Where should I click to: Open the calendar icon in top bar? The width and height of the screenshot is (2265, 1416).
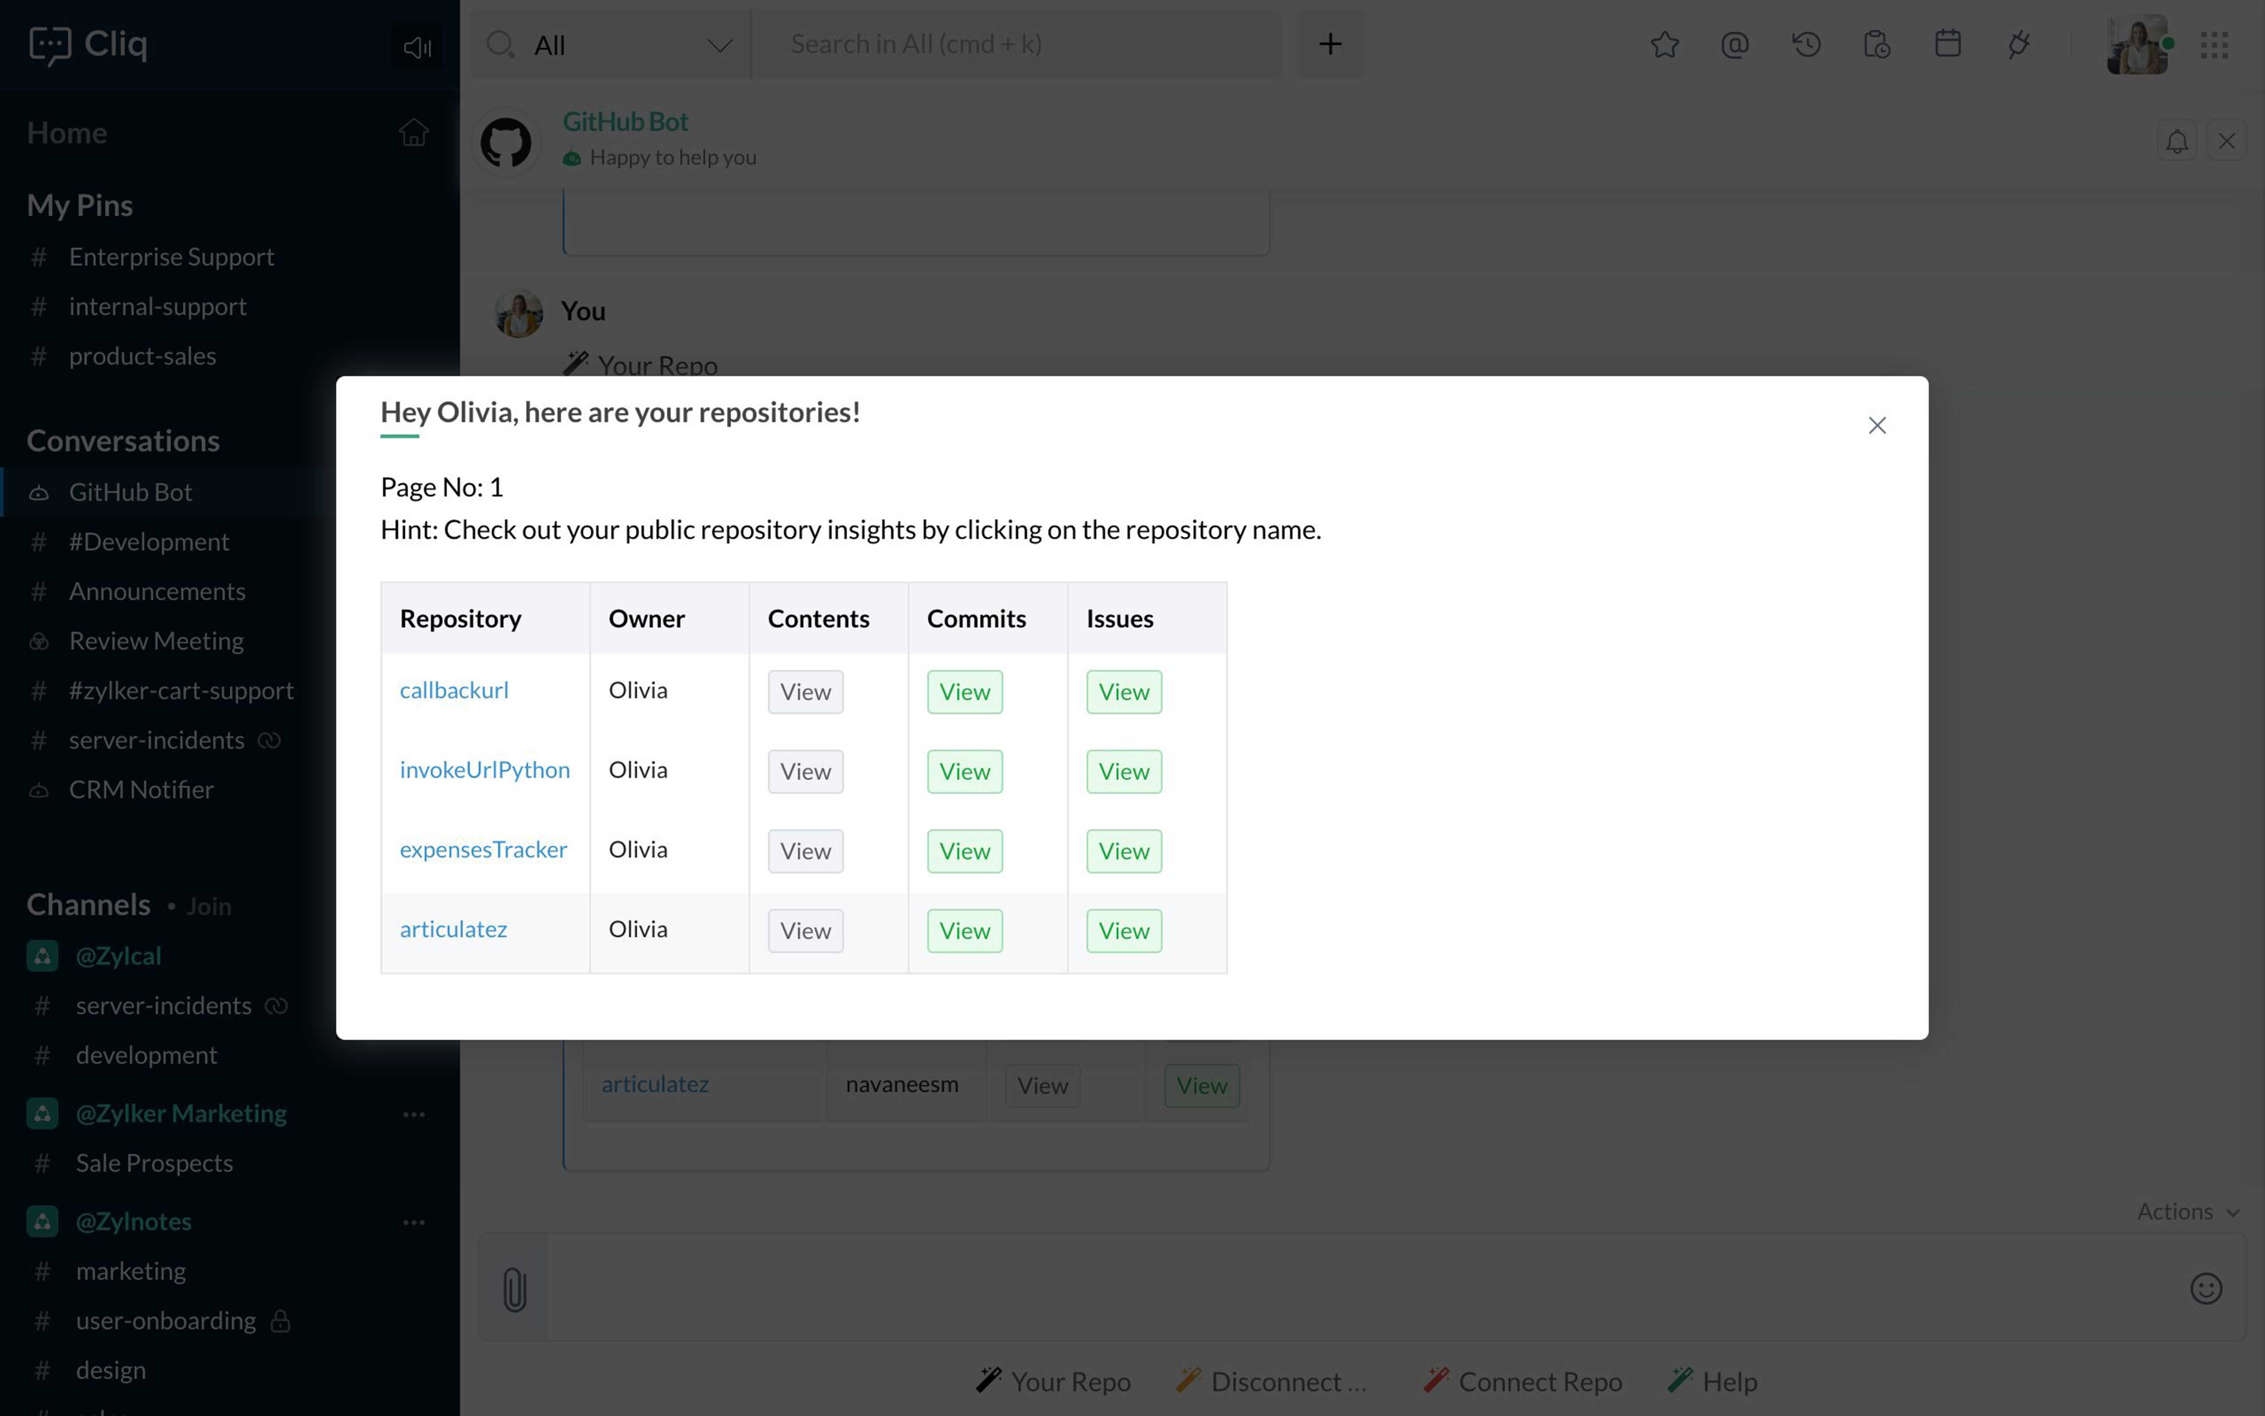tap(1948, 43)
